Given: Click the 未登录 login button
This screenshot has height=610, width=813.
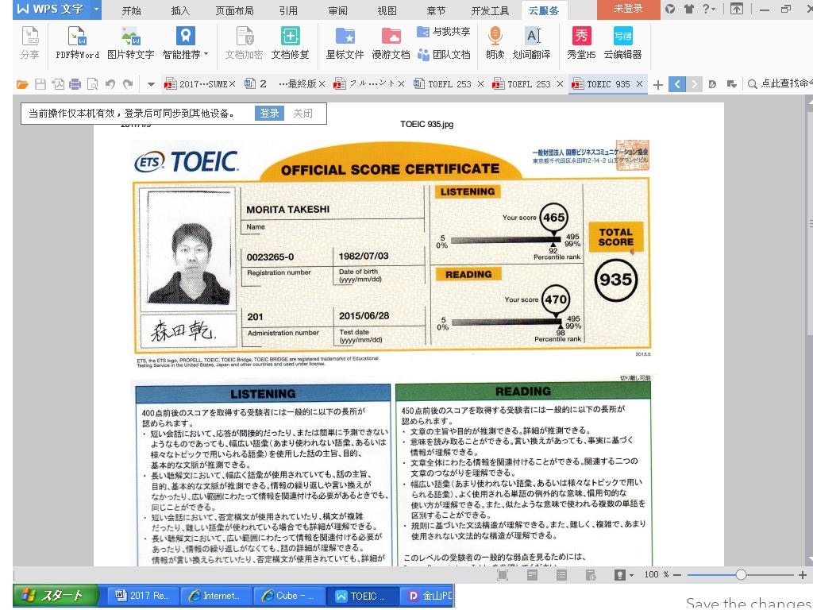Looking at the screenshot, I should pyautogui.click(x=629, y=10).
